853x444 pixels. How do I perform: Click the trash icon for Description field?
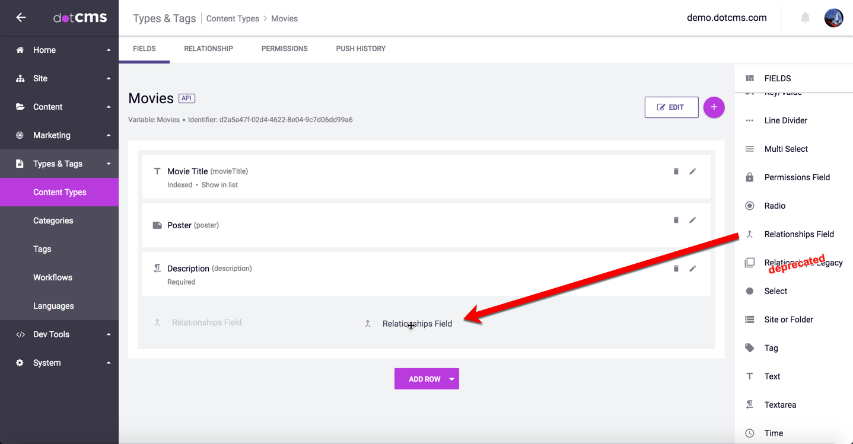click(676, 269)
